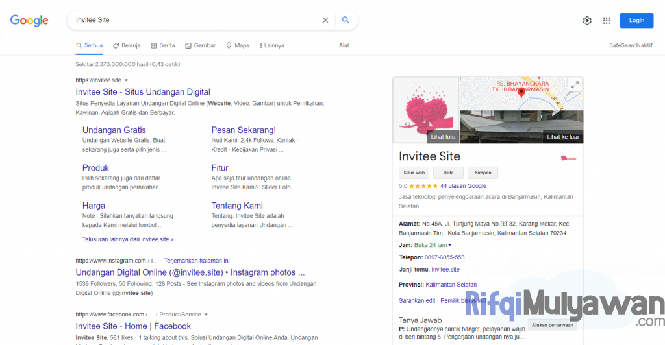
Task: Click phone number 0897-6055-553
Action: (x=444, y=257)
